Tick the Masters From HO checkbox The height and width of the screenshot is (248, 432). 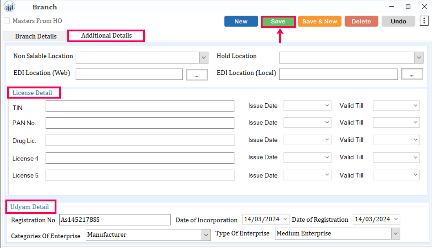pos(7,21)
